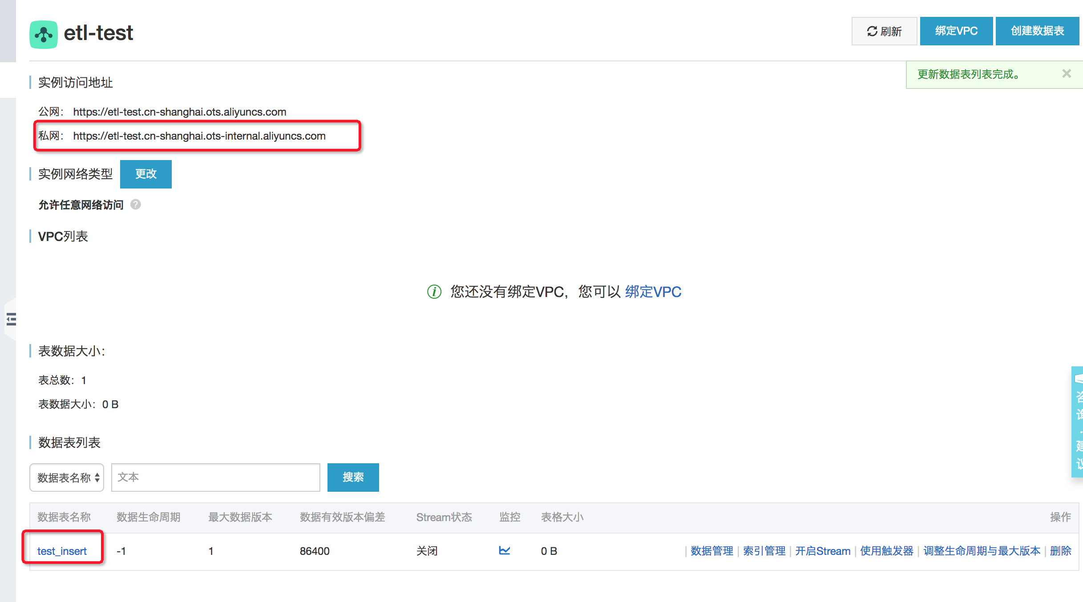
Task: Click the table search text field
Action: coord(215,478)
